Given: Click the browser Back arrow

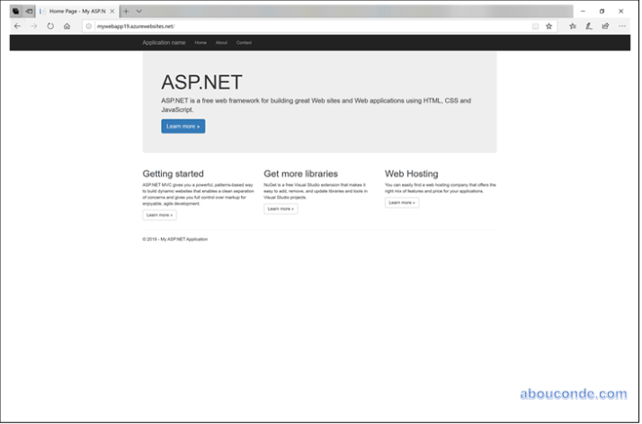Looking at the screenshot, I should point(17,26).
